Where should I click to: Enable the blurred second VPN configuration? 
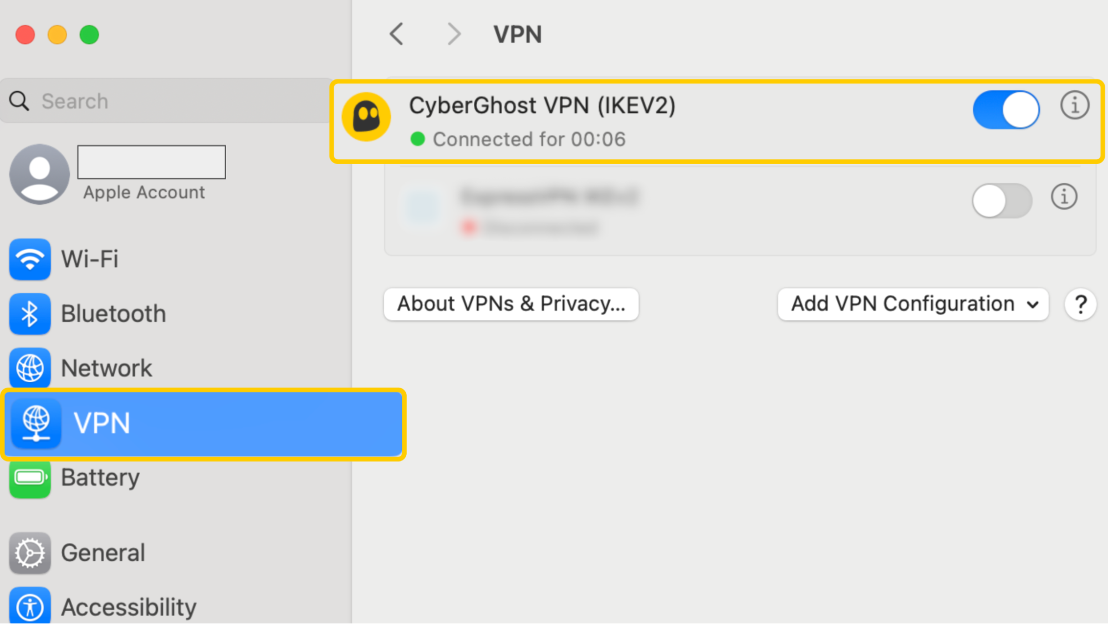1002,201
